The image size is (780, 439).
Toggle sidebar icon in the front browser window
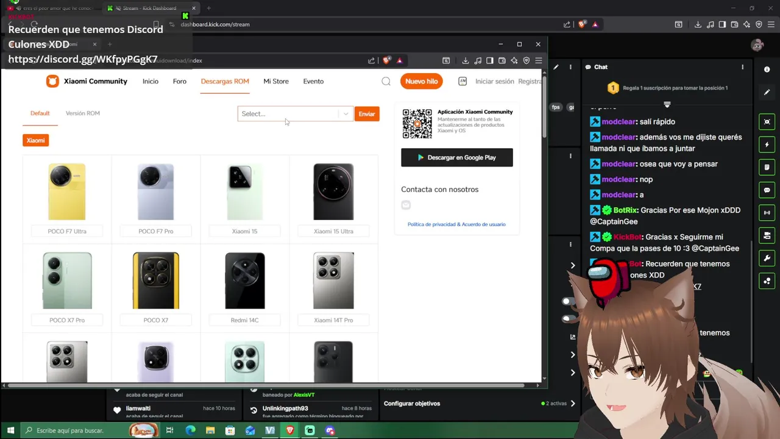click(490, 60)
